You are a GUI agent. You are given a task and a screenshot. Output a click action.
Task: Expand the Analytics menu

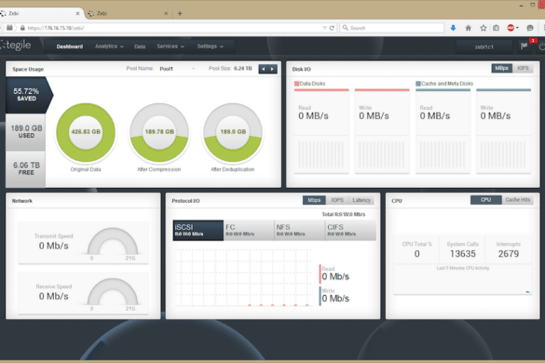(x=109, y=47)
